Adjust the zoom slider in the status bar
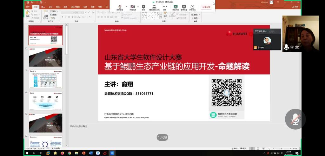Screen dimensions: 325x156 (x=282, y=148)
